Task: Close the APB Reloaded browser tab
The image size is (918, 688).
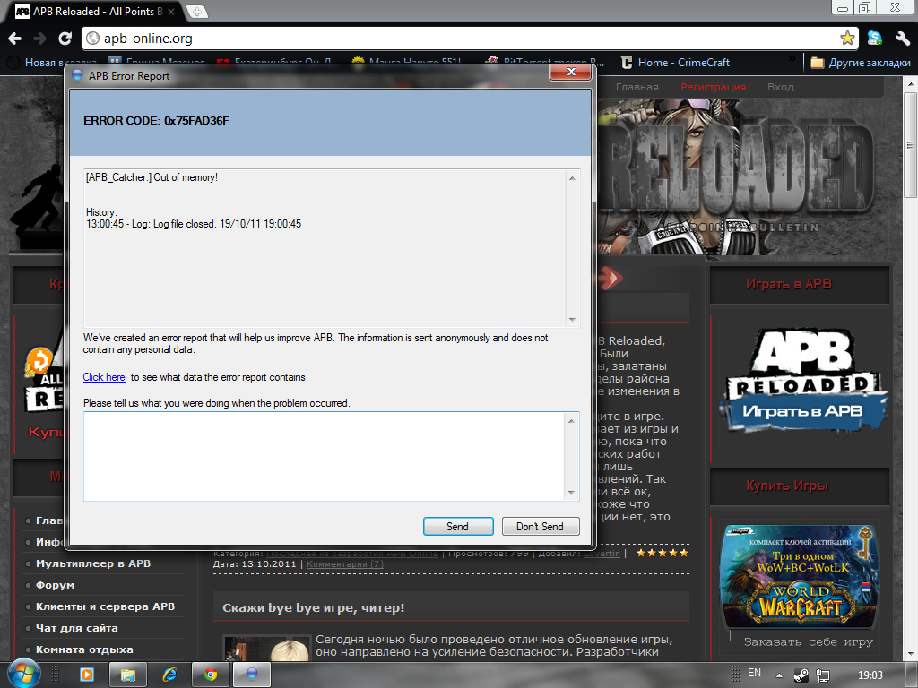Action: [171, 12]
